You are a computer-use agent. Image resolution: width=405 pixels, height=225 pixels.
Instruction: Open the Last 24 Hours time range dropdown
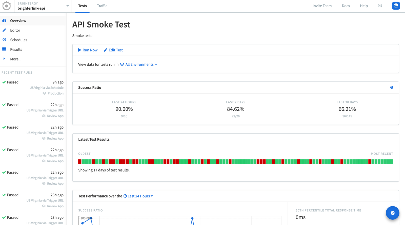[x=138, y=196]
